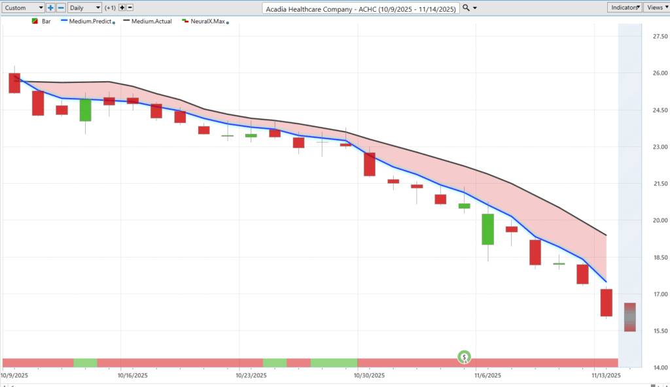Click the Acadia Healthcare Company symbol field
The width and height of the screenshot is (670, 387).
tap(361, 8)
